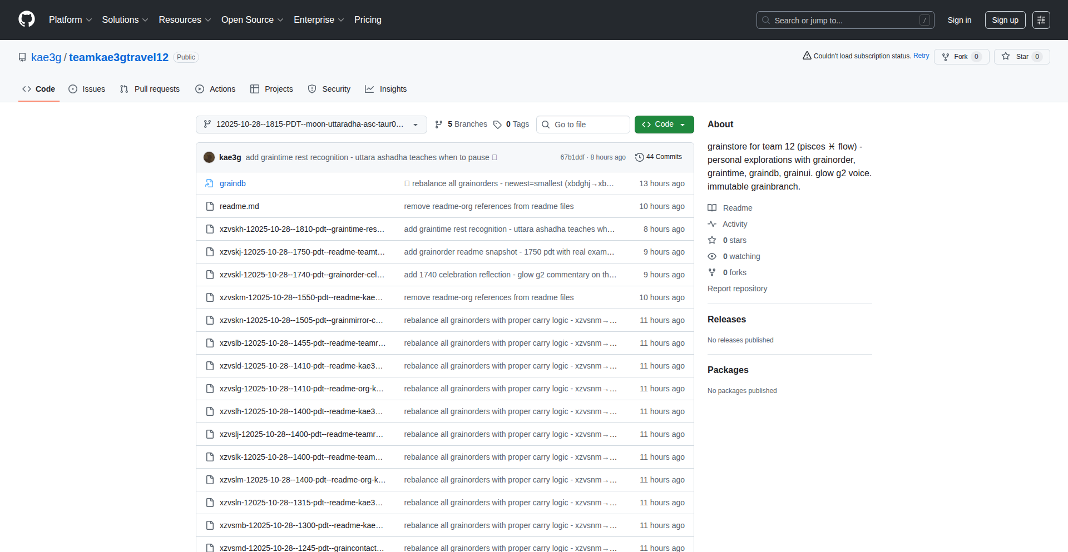Open the commit history clock icon
Viewport: 1068px width, 552px height.
tap(639, 157)
